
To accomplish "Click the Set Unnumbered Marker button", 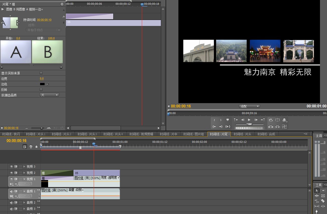I will click(x=228, y=120).
